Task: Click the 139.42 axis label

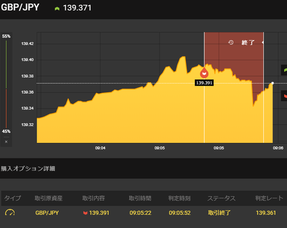Action: 28,44
